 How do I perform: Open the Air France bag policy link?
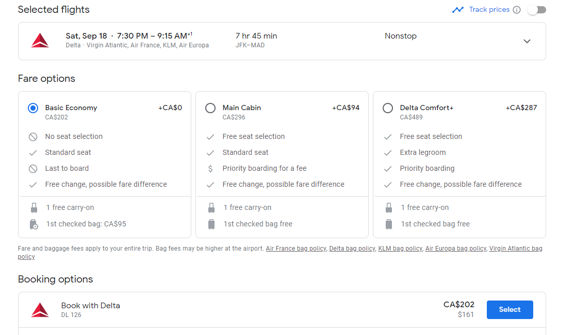coord(296,249)
